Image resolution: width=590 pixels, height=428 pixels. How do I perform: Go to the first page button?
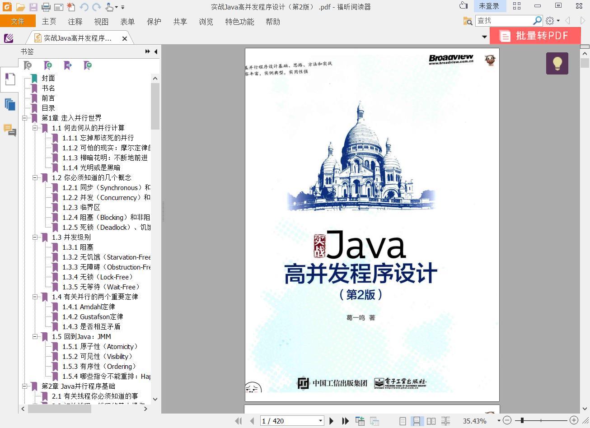(x=238, y=421)
